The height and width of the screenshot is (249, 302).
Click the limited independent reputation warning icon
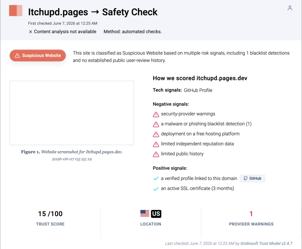click(156, 144)
